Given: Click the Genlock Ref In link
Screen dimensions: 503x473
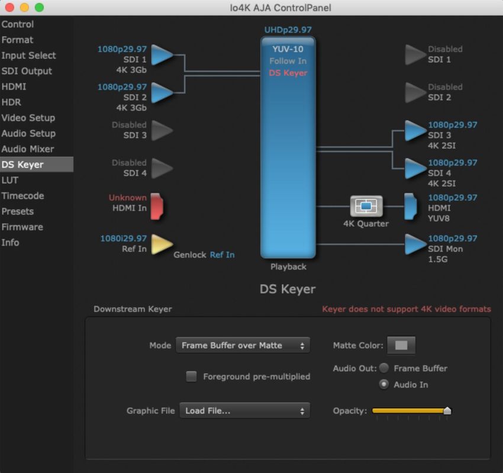Looking at the screenshot, I should click(x=223, y=255).
